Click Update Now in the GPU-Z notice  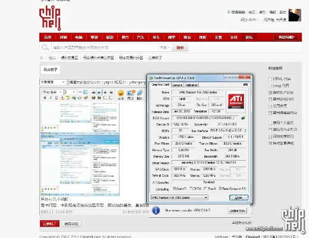(238, 211)
